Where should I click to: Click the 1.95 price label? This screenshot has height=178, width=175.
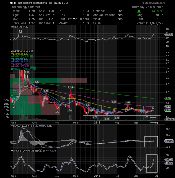point(46,91)
